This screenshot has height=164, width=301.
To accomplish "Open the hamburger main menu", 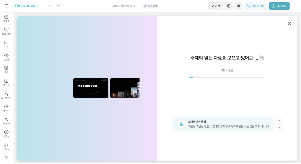I will 6,6.
